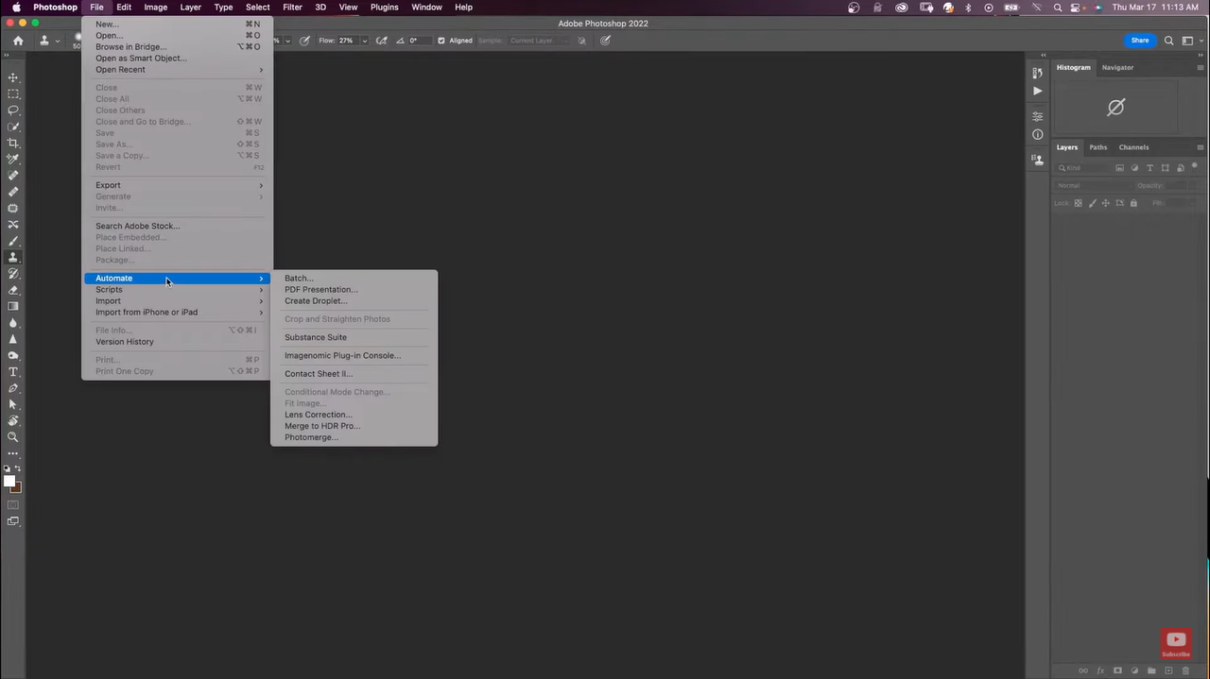Click the foreground color swatch
Screen dimensions: 1210x679
click(x=9, y=482)
